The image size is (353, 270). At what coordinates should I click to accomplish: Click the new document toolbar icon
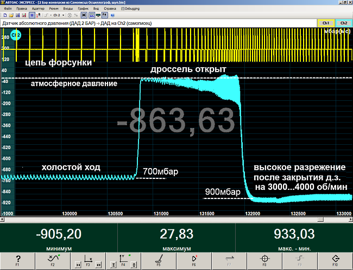point(5,16)
